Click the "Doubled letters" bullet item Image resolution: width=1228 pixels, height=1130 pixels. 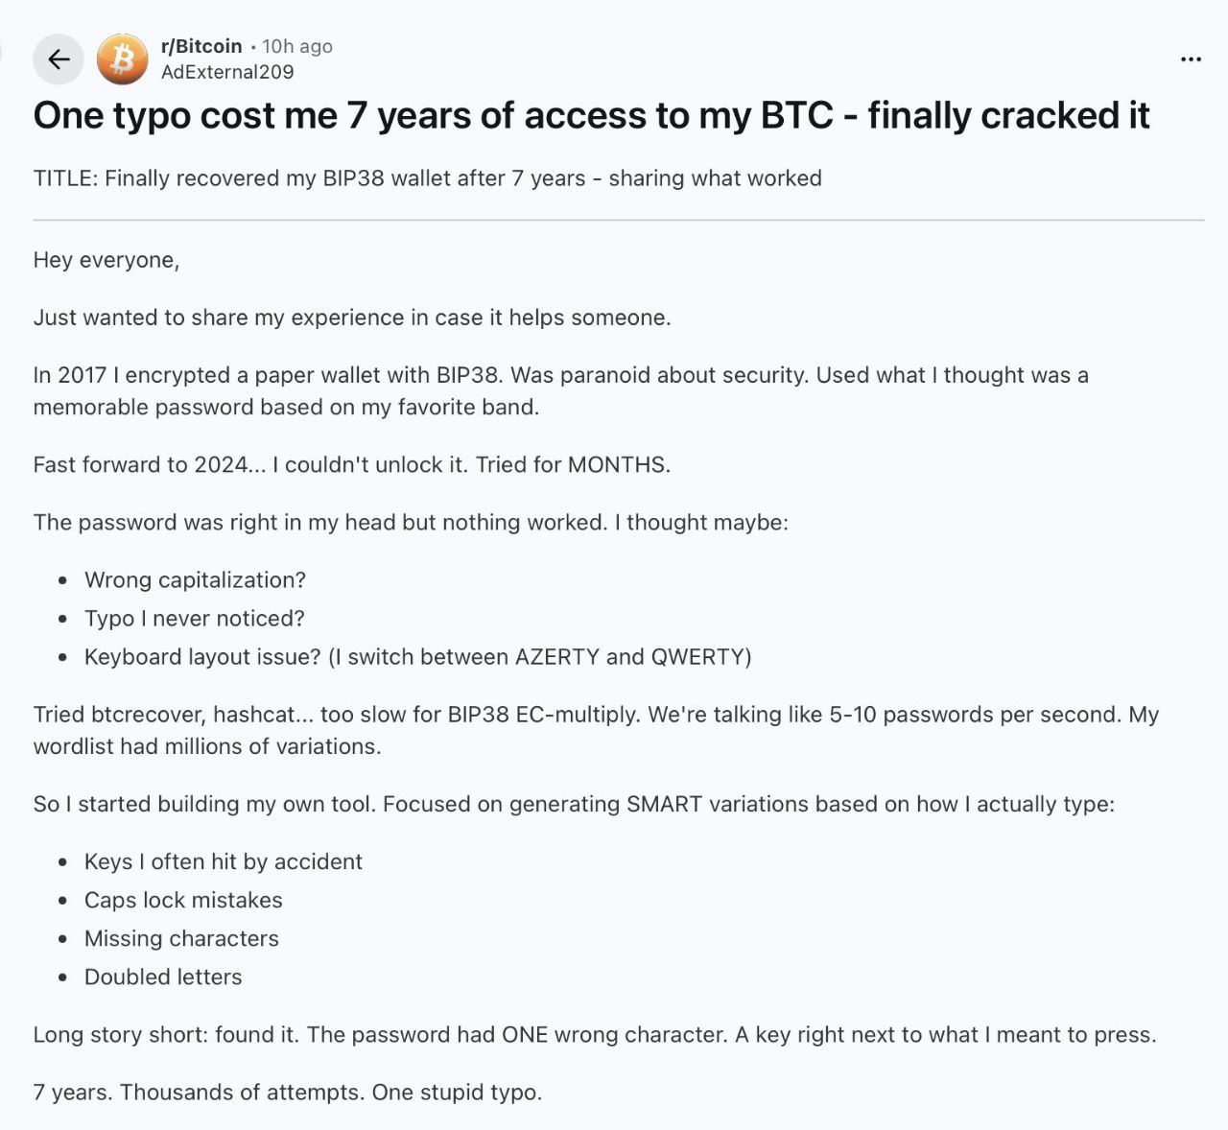point(163,977)
